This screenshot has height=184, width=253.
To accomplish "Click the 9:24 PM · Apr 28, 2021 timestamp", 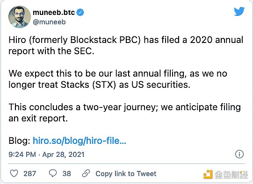I will click(x=46, y=155).
